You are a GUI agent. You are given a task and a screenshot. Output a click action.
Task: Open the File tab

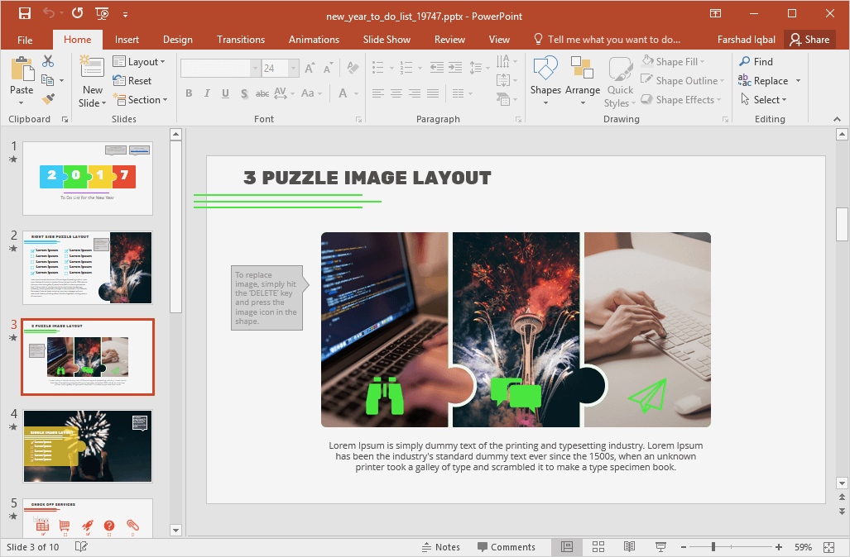(25, 40)
